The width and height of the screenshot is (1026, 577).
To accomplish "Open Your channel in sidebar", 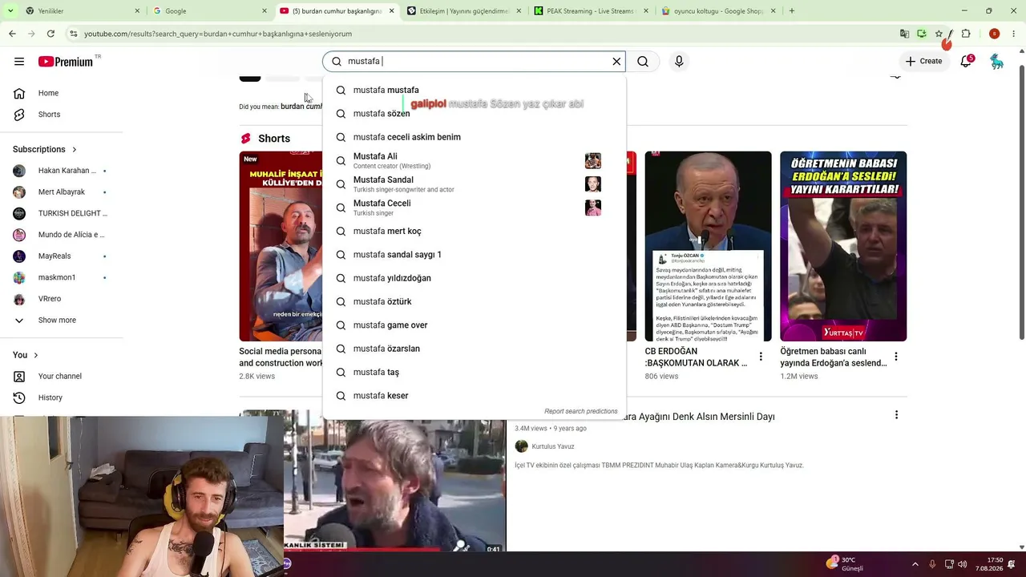I will coord(59,377).
